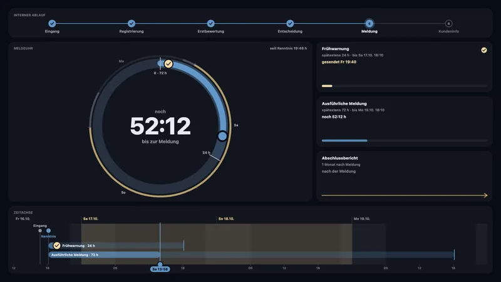This screenshot has width=501, height=282.
Task: Click the Eingang step checkmark icon
Action: click(52, 23)
